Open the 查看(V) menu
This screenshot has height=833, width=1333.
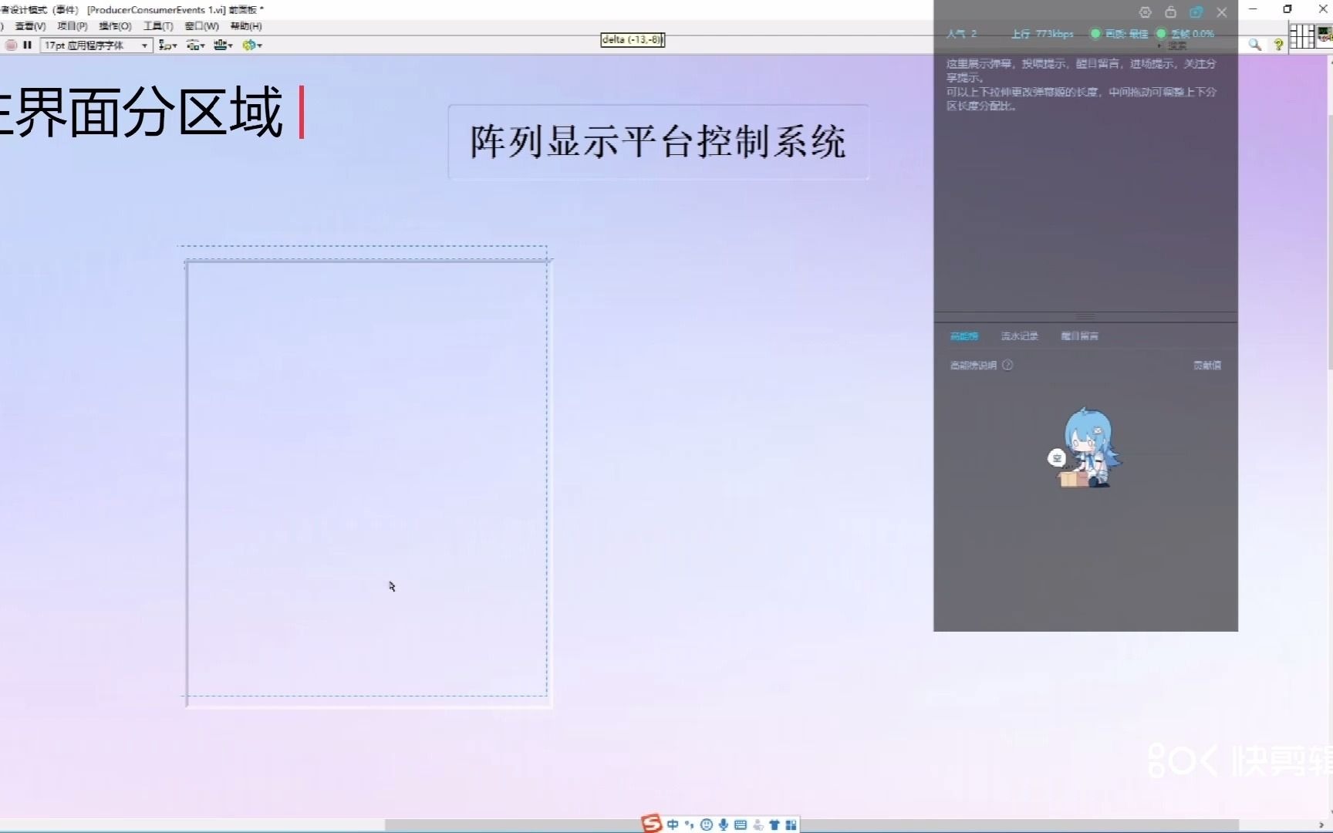(x=30, y=26)
